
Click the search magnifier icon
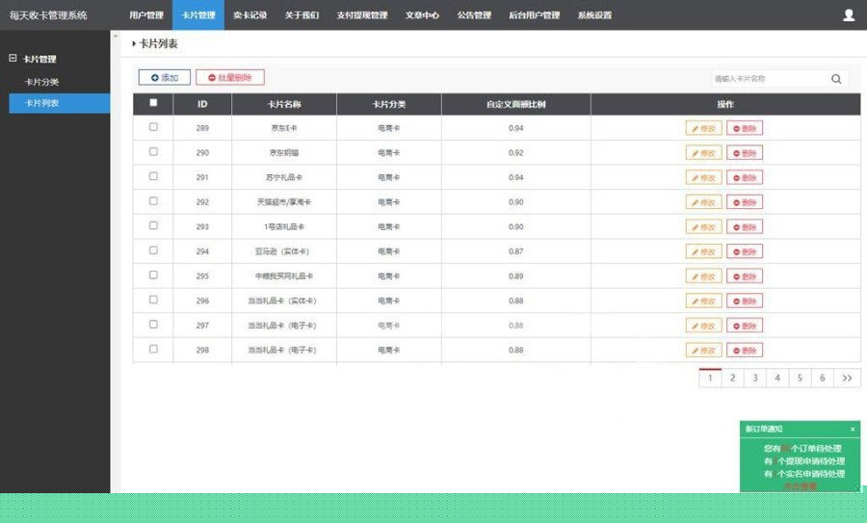coord(836,79)
